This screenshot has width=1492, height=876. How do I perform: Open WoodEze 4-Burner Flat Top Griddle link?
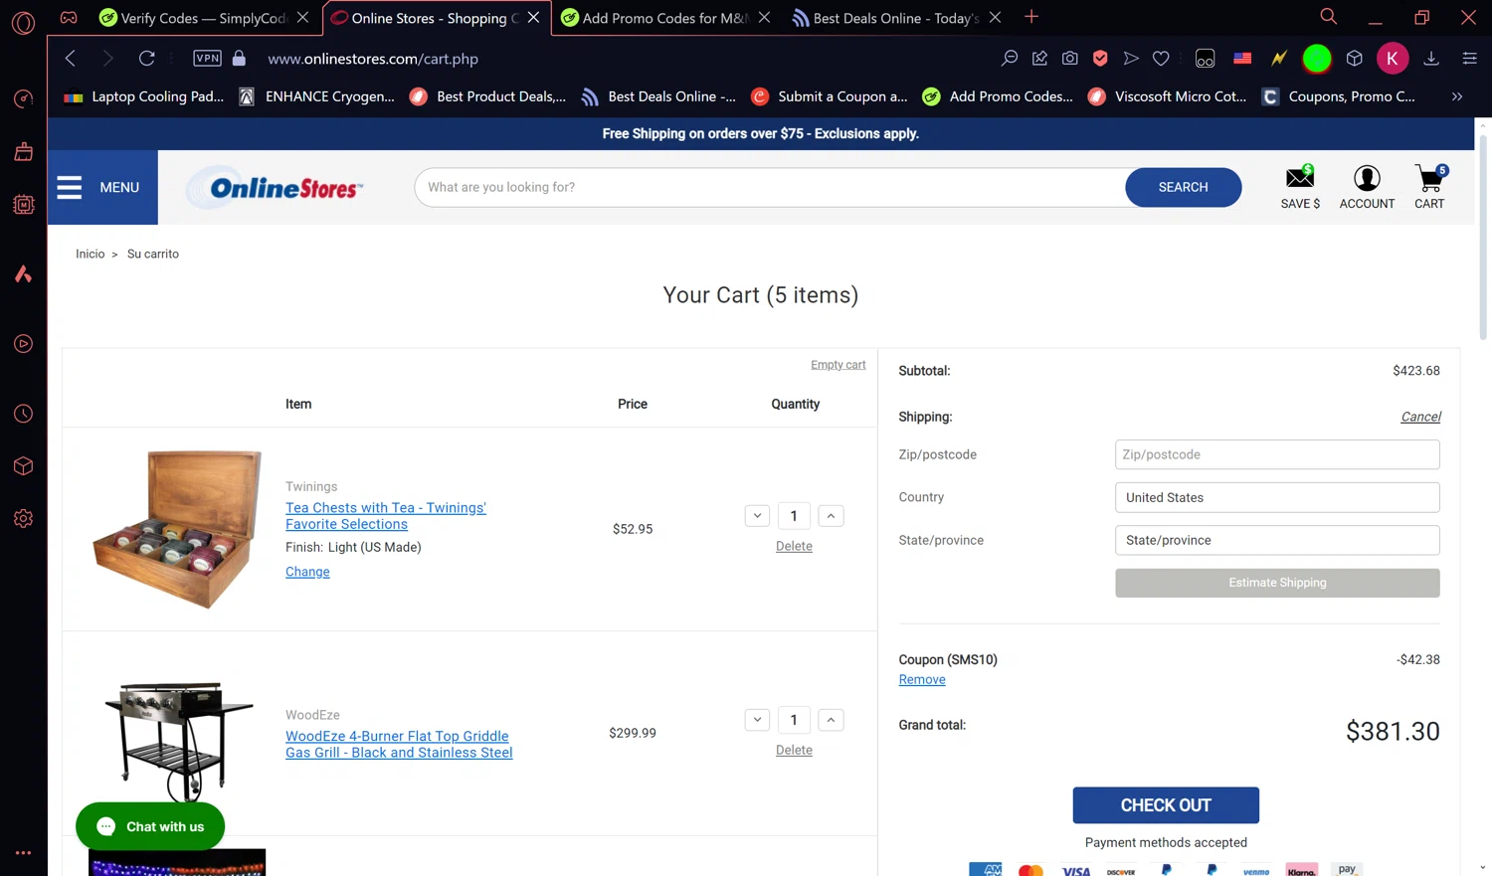[x=399, y=744]
